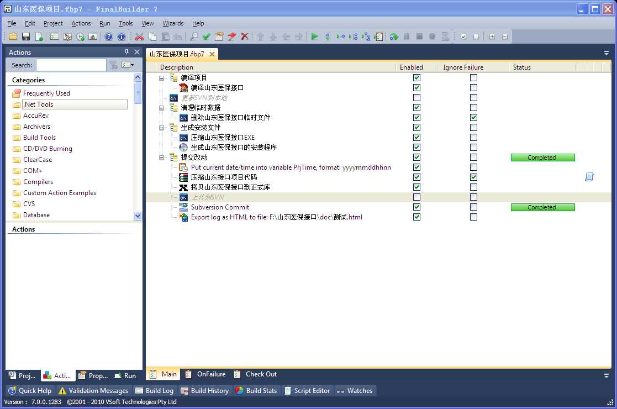Check Ignore Failure for 生成安装文件
617x409 pixels.
click(473, 128)
